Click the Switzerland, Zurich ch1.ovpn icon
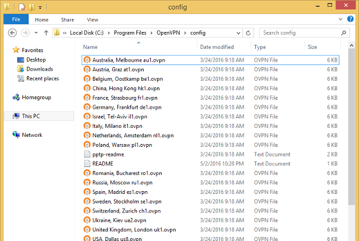This screenshot has width=359, height=241. (x=87, y=211)
